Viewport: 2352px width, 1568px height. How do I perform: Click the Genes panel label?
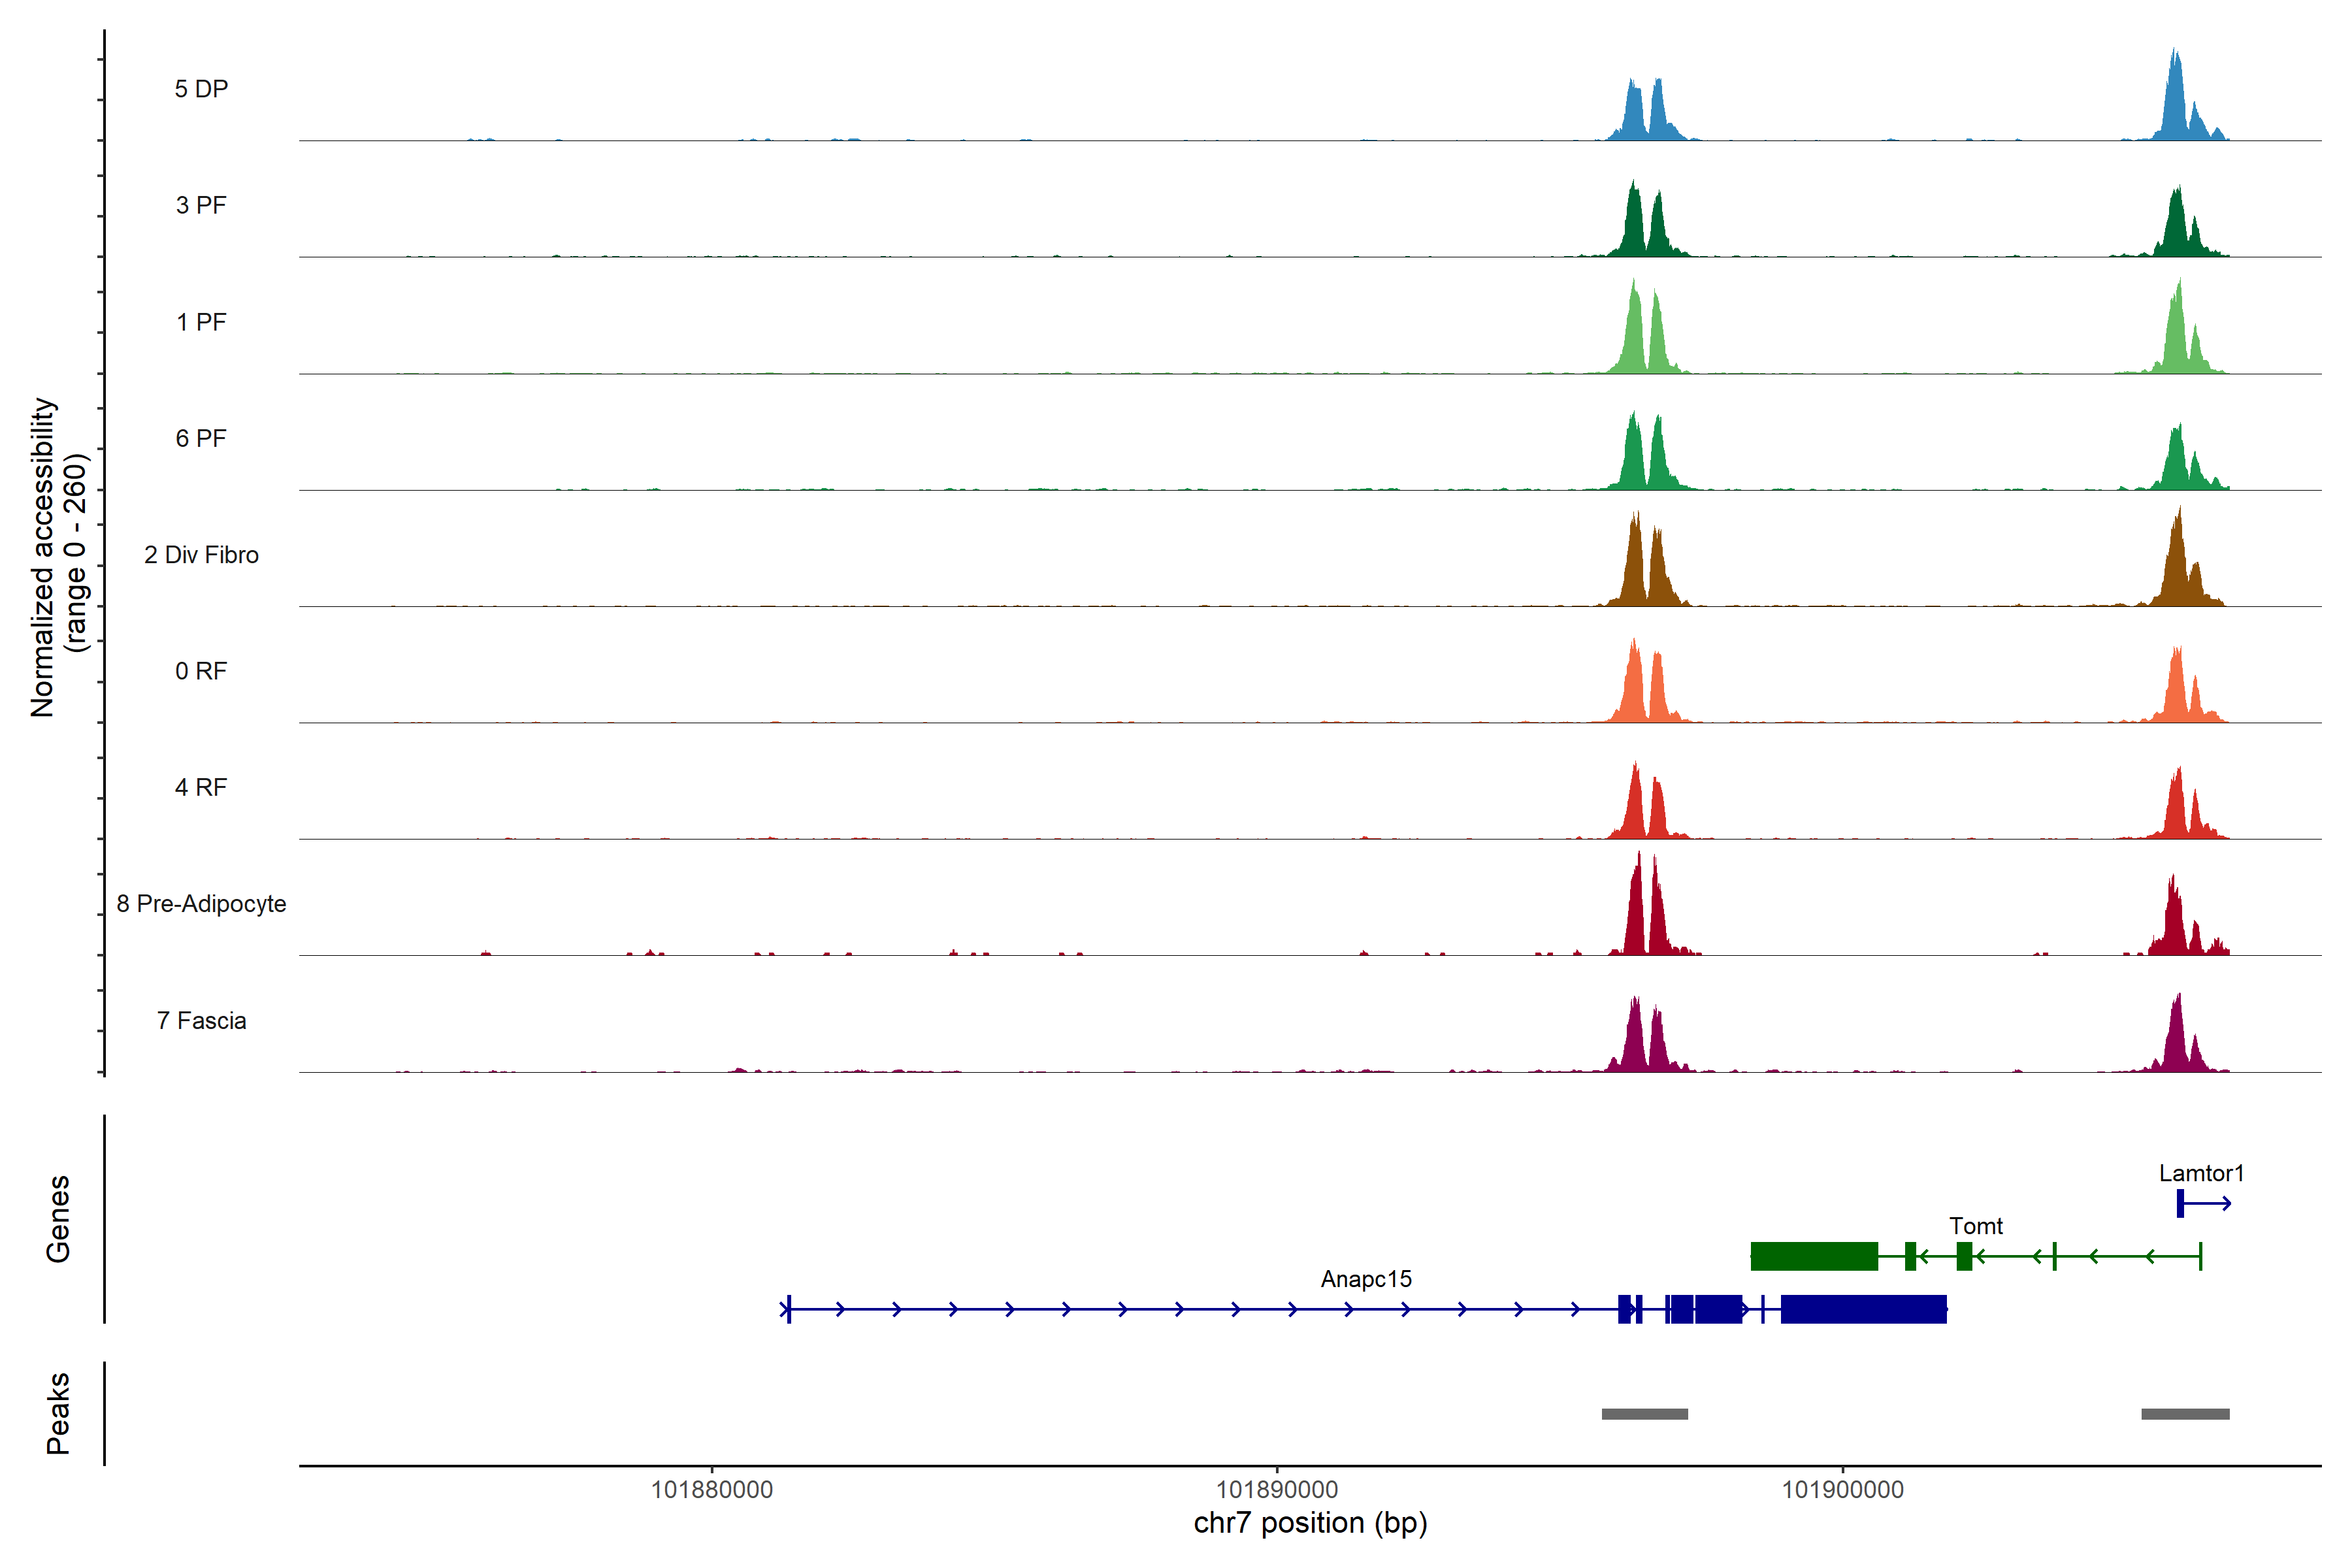(58, 1219)
